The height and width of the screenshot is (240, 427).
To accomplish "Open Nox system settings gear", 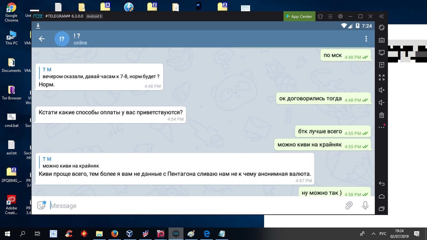I will pos(340,16).
